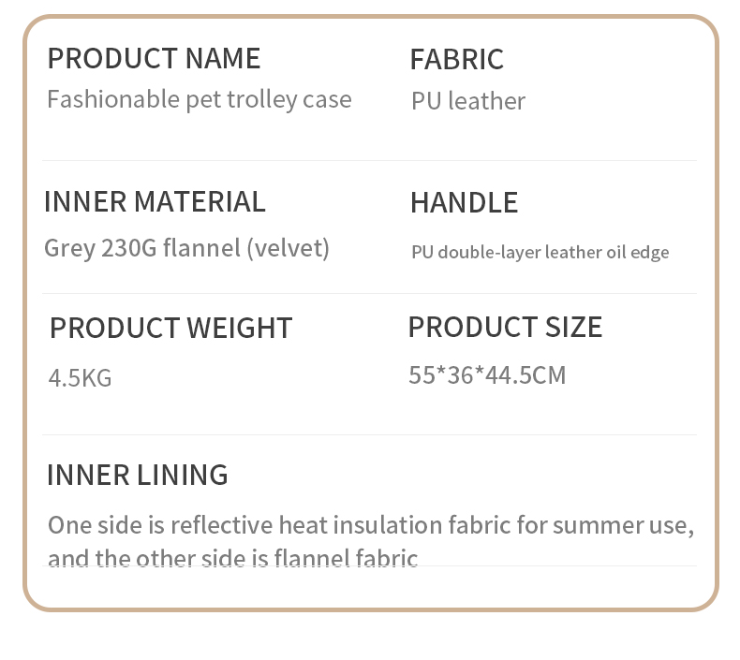Click the HANDLE heading

[x=465, y=203]
